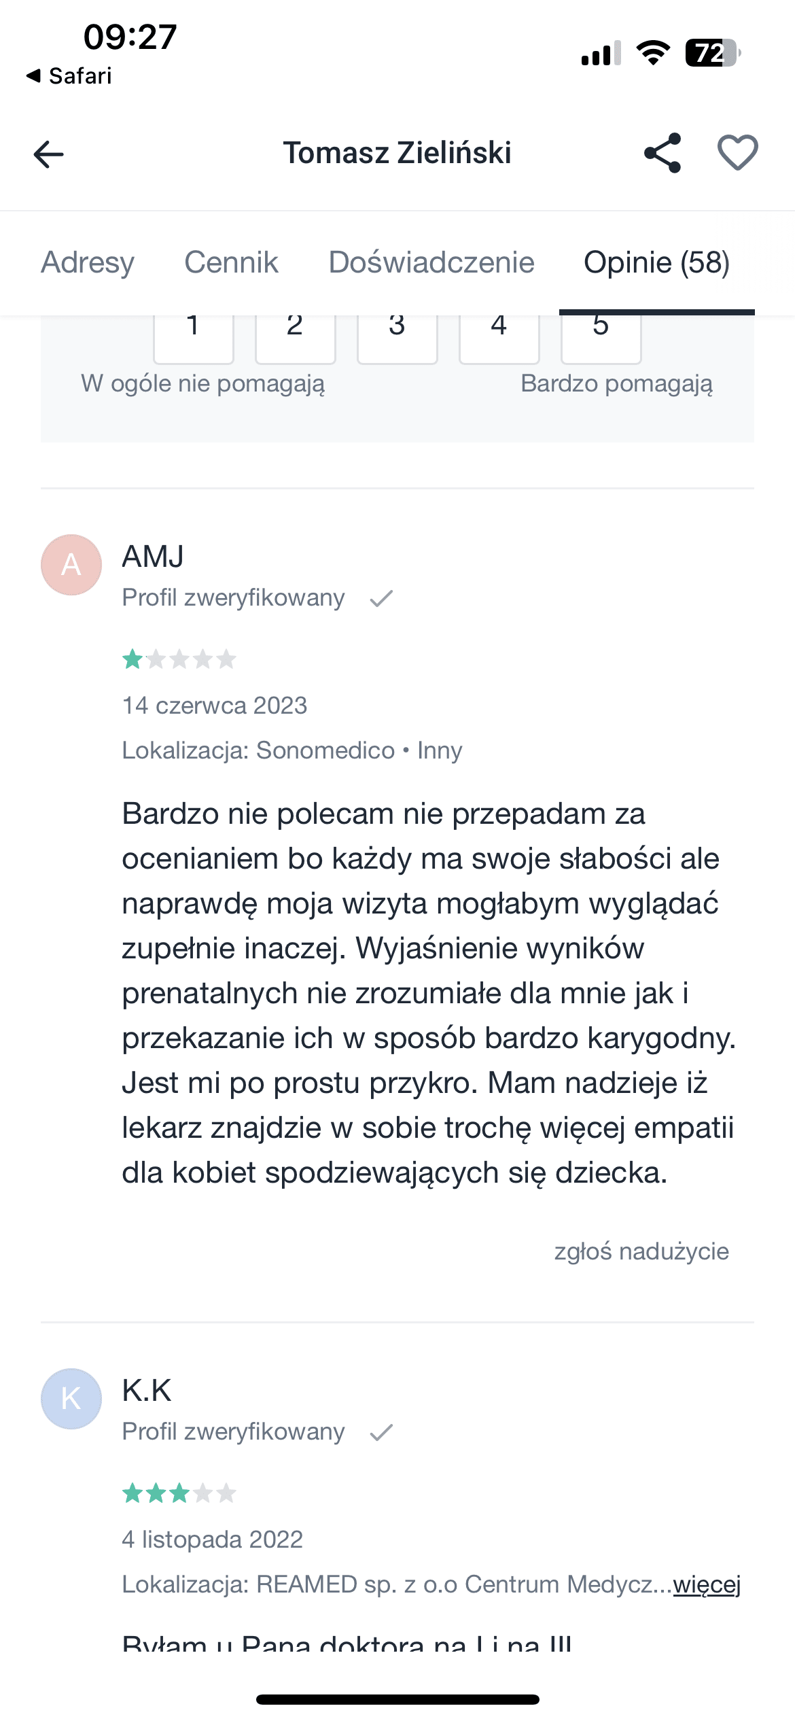Go to the Doświadczenie tab

[x=431, y=262]
